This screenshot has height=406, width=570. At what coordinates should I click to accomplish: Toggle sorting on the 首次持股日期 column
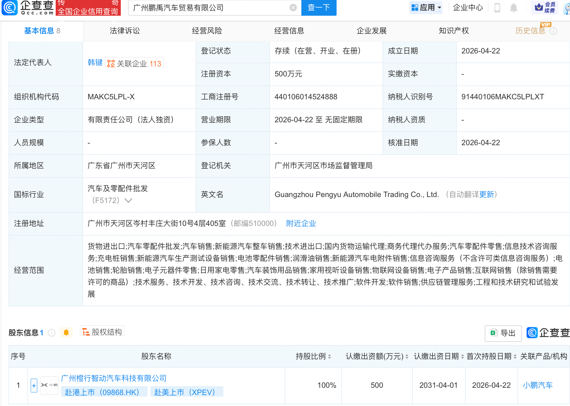[x=514, y=356]
